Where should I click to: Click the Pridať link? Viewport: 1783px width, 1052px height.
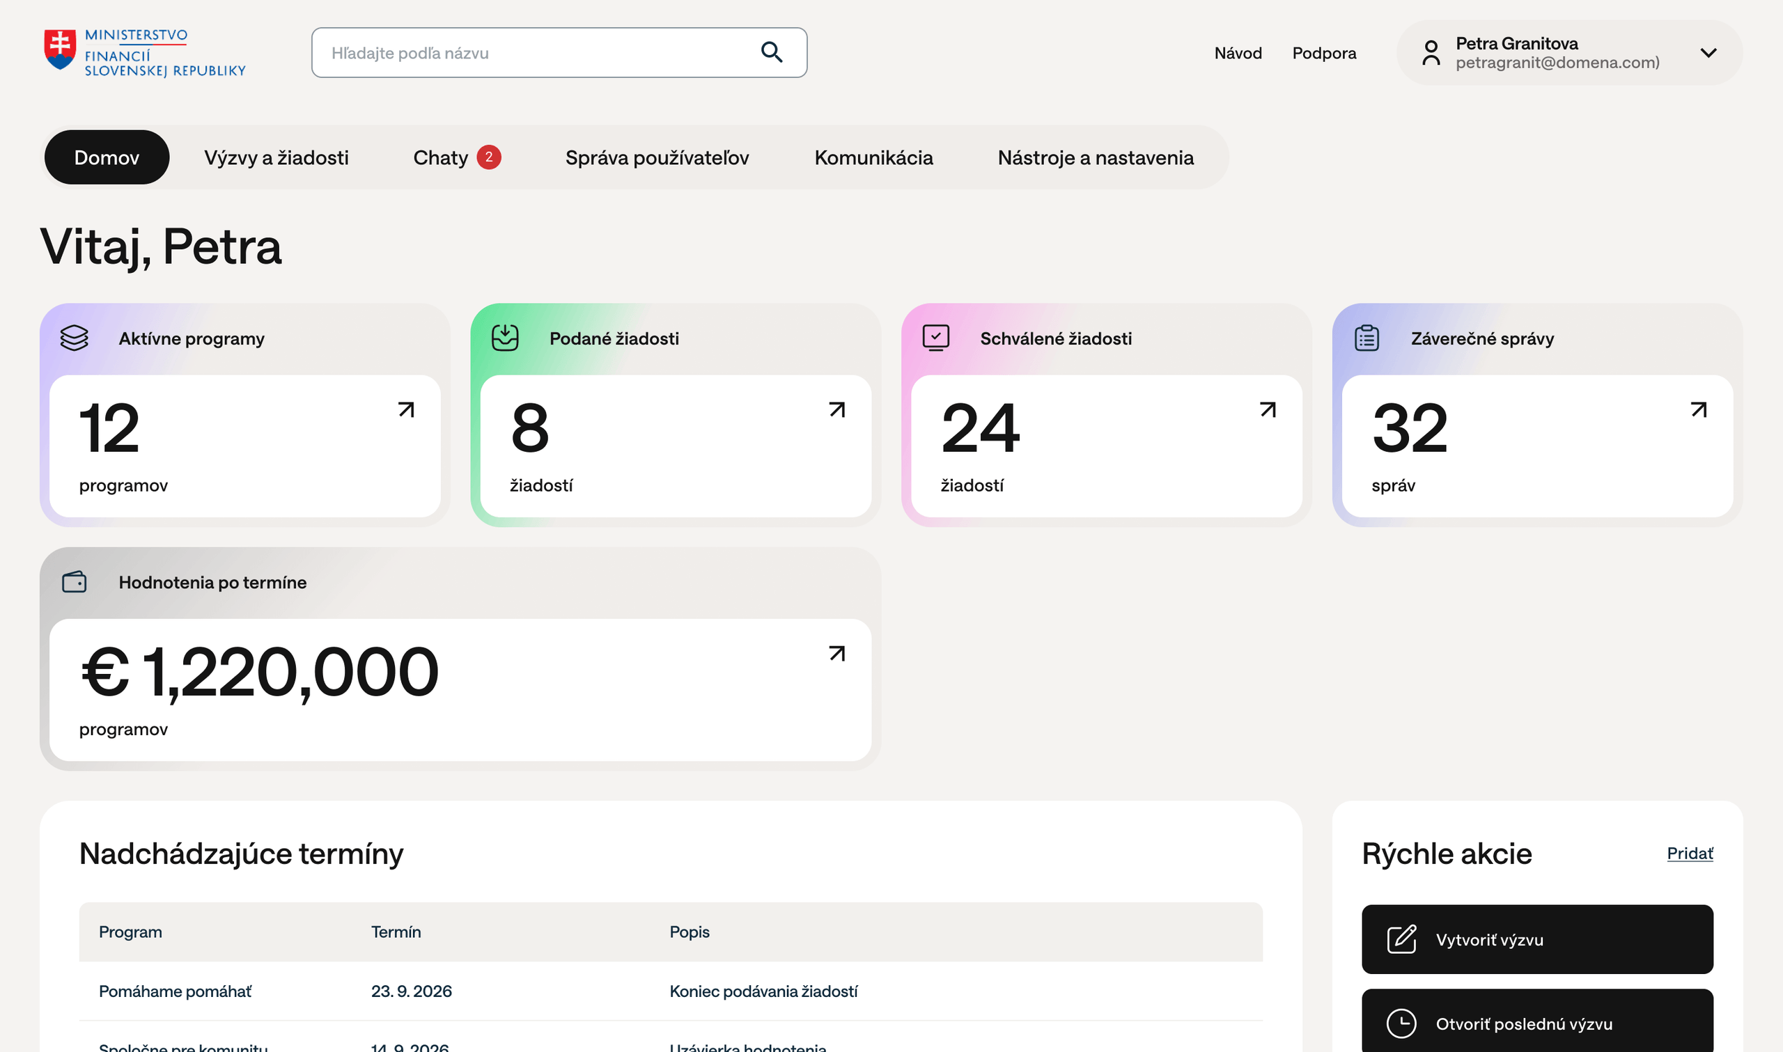(1690, 854)
